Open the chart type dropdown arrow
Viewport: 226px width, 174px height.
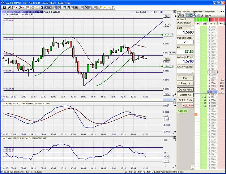(17, 8)
